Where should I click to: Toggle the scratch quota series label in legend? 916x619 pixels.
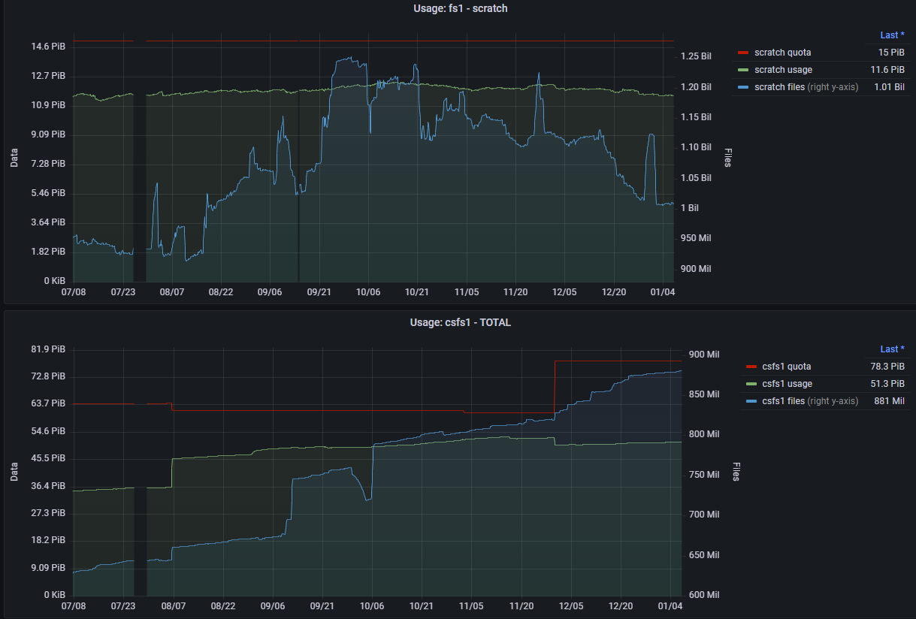tap(782, 53)
